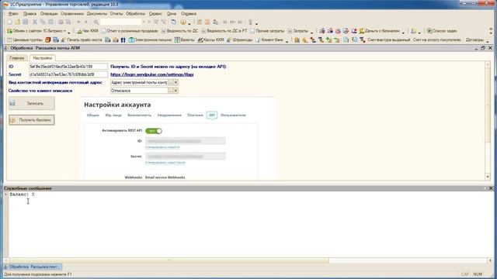Image resolution: width=497 pixels, height=279 pixels.
Task: Click the Open file toolbar icon
Action: [17, 22]
